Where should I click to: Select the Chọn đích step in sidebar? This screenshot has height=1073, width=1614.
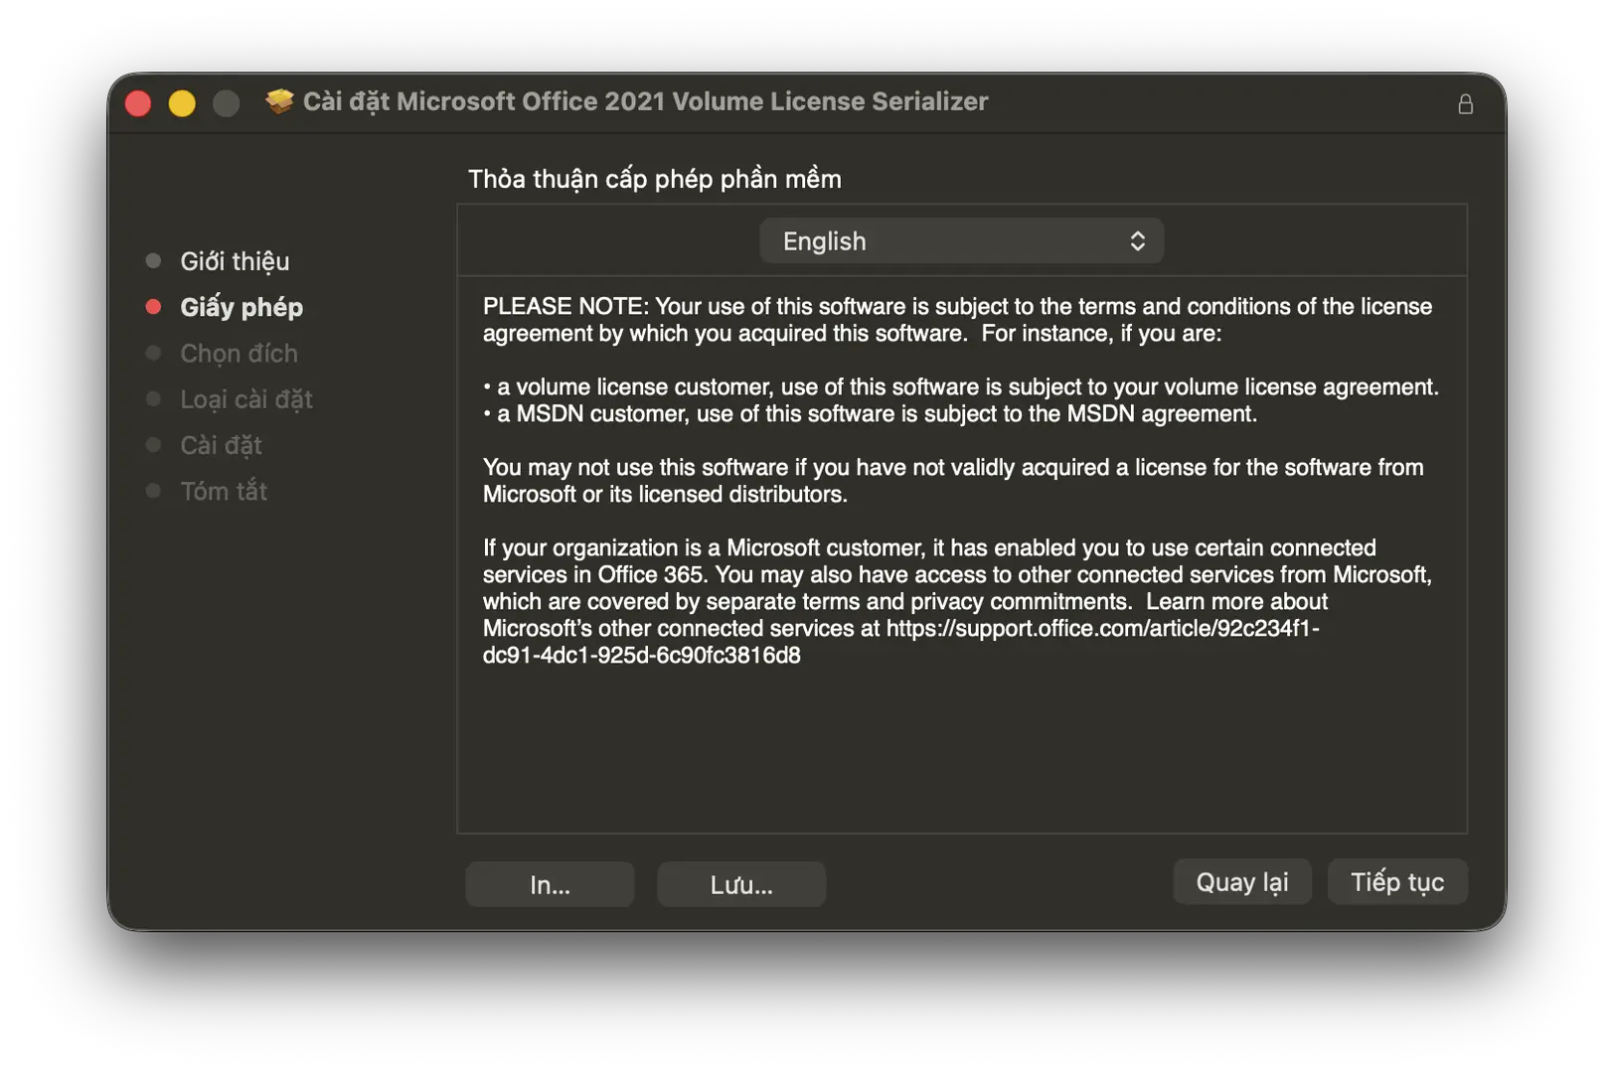coord(239,353)
